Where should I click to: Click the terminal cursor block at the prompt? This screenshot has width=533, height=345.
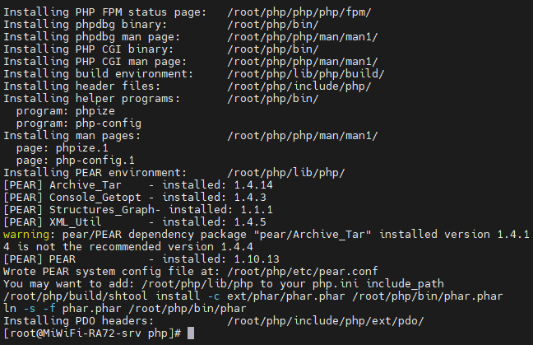(191, 333)
